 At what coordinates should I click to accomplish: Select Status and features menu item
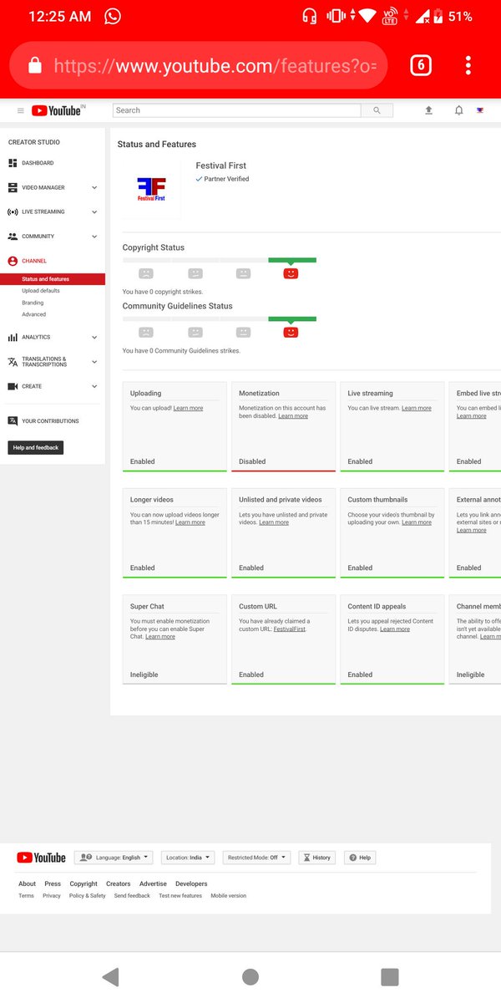click(53, 279)
